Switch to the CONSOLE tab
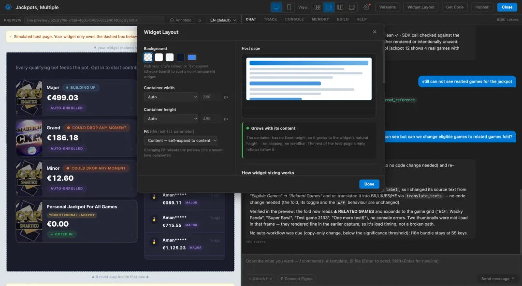Viewport: 522px width, 286px height. click(x=294, y=19)
